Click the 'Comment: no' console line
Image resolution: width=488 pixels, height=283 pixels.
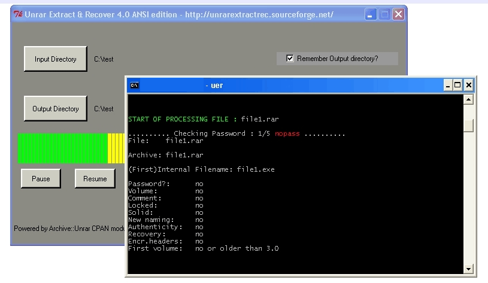[x=166, y=198]
